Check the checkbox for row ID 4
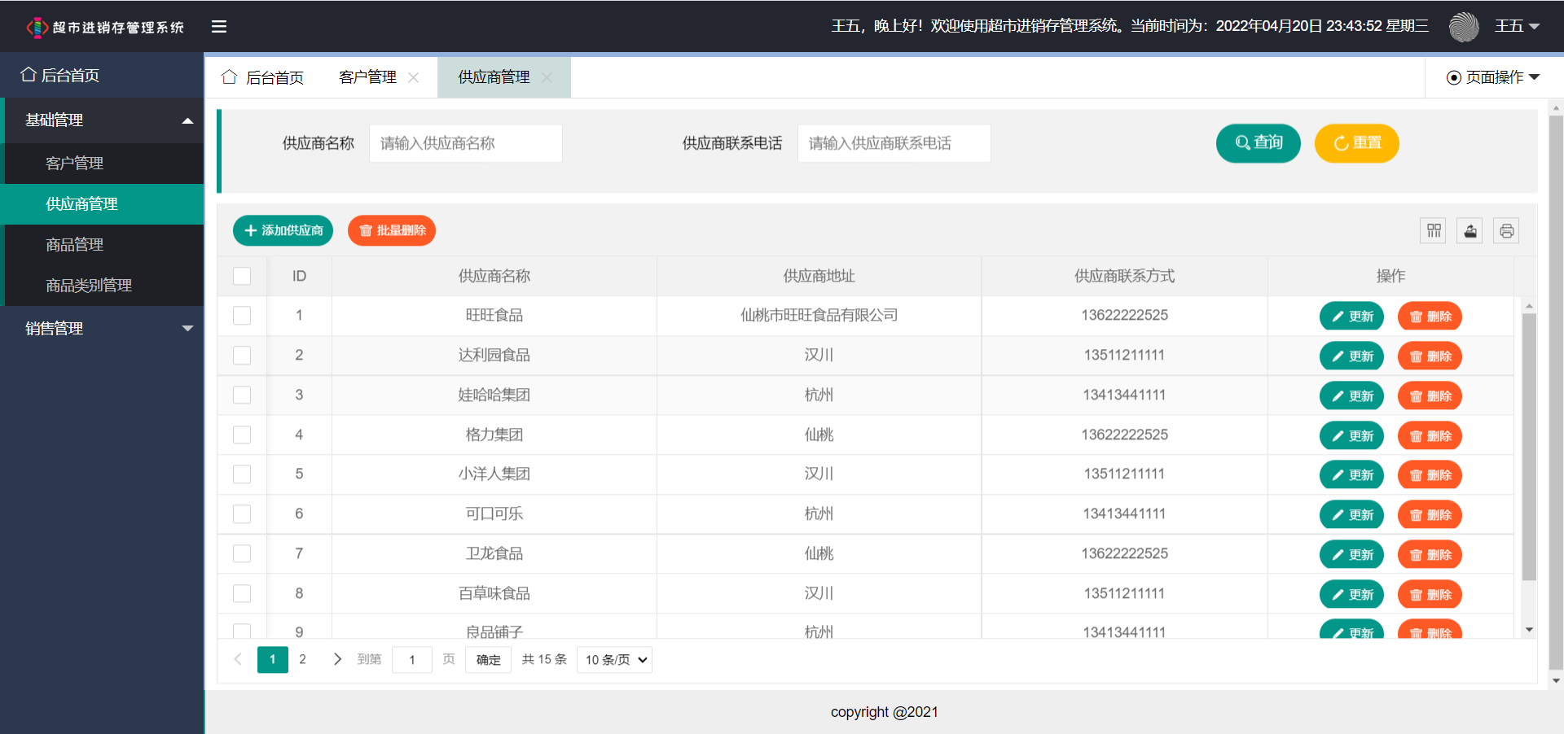 (x=242, y=435)
